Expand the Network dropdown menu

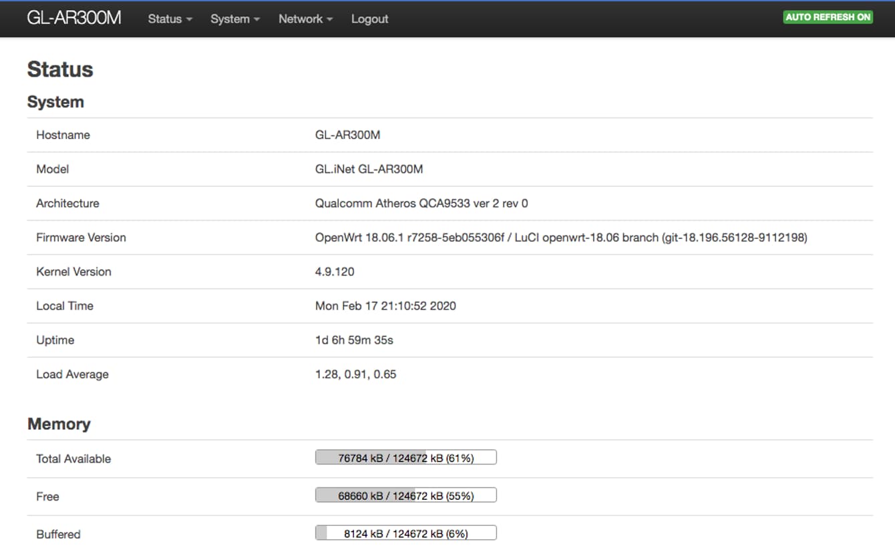click(306, 19)
